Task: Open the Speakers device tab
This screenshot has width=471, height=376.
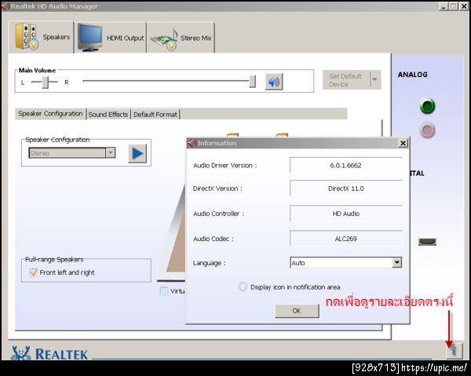Action: click(42, 37)
